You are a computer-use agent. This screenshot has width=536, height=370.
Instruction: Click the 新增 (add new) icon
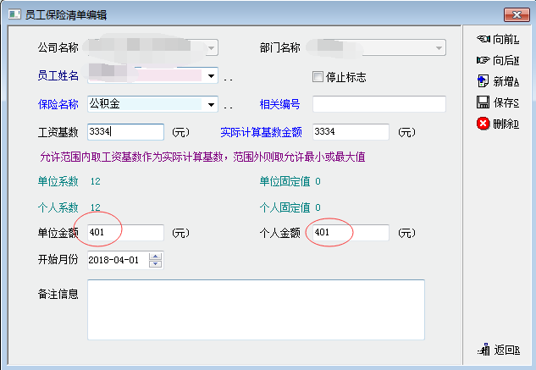483,81
